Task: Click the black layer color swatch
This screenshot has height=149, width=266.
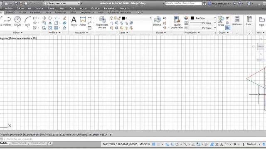Action: click(123, 18)
